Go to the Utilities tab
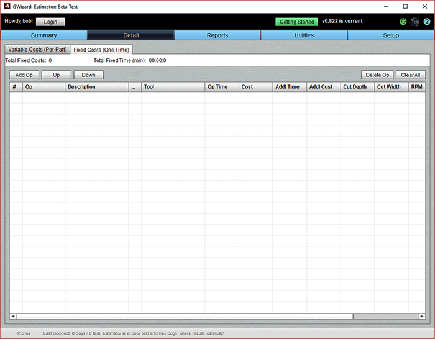This screenshot has width=435, height=339. pos(304,35)
